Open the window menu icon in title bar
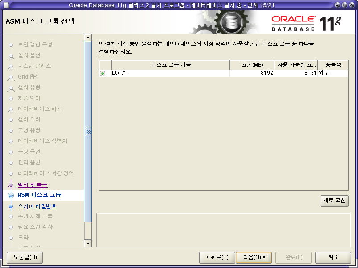 click(x=6, y=5)
